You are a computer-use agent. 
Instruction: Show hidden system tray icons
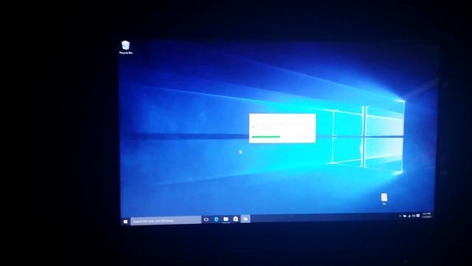click(x=400, y=216)
